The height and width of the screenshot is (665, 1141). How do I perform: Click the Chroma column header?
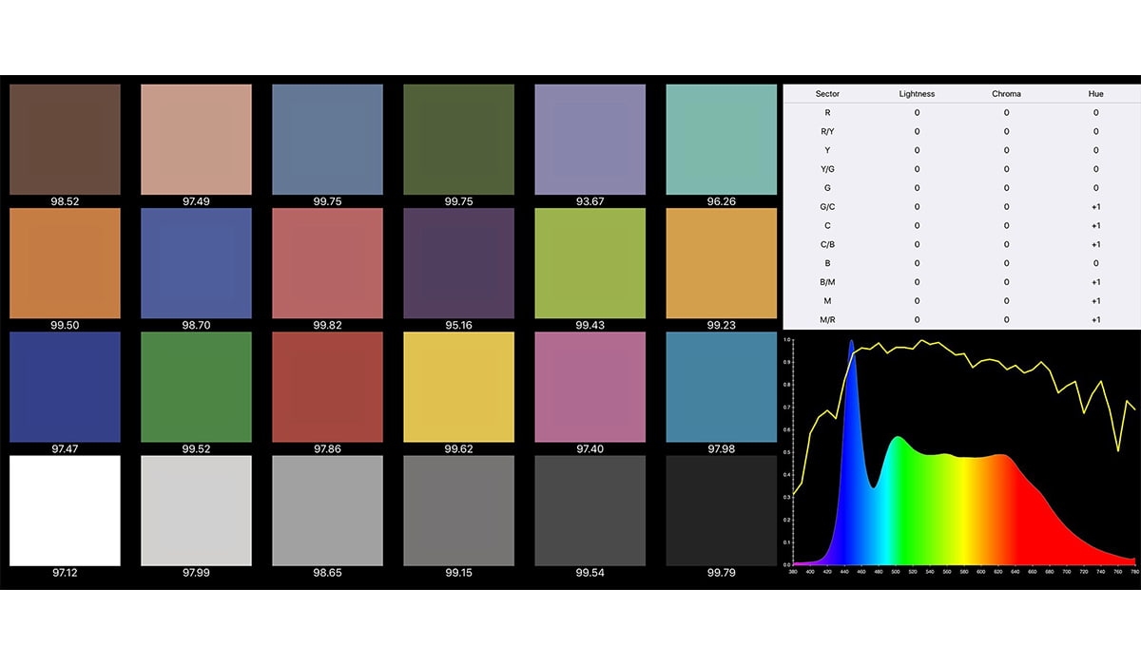point(1006,94)
